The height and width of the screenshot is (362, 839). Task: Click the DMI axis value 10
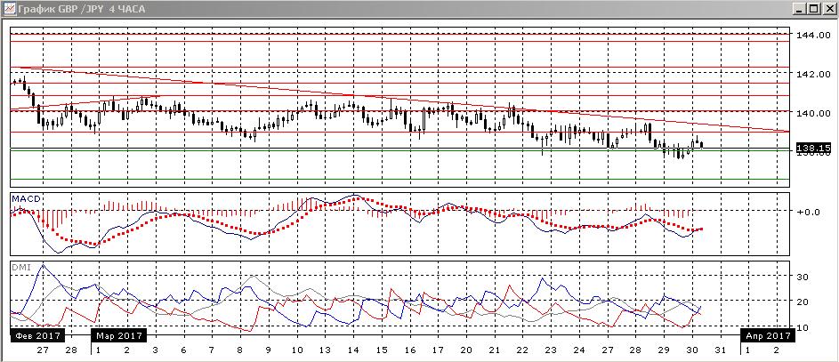tap(803, 327)
